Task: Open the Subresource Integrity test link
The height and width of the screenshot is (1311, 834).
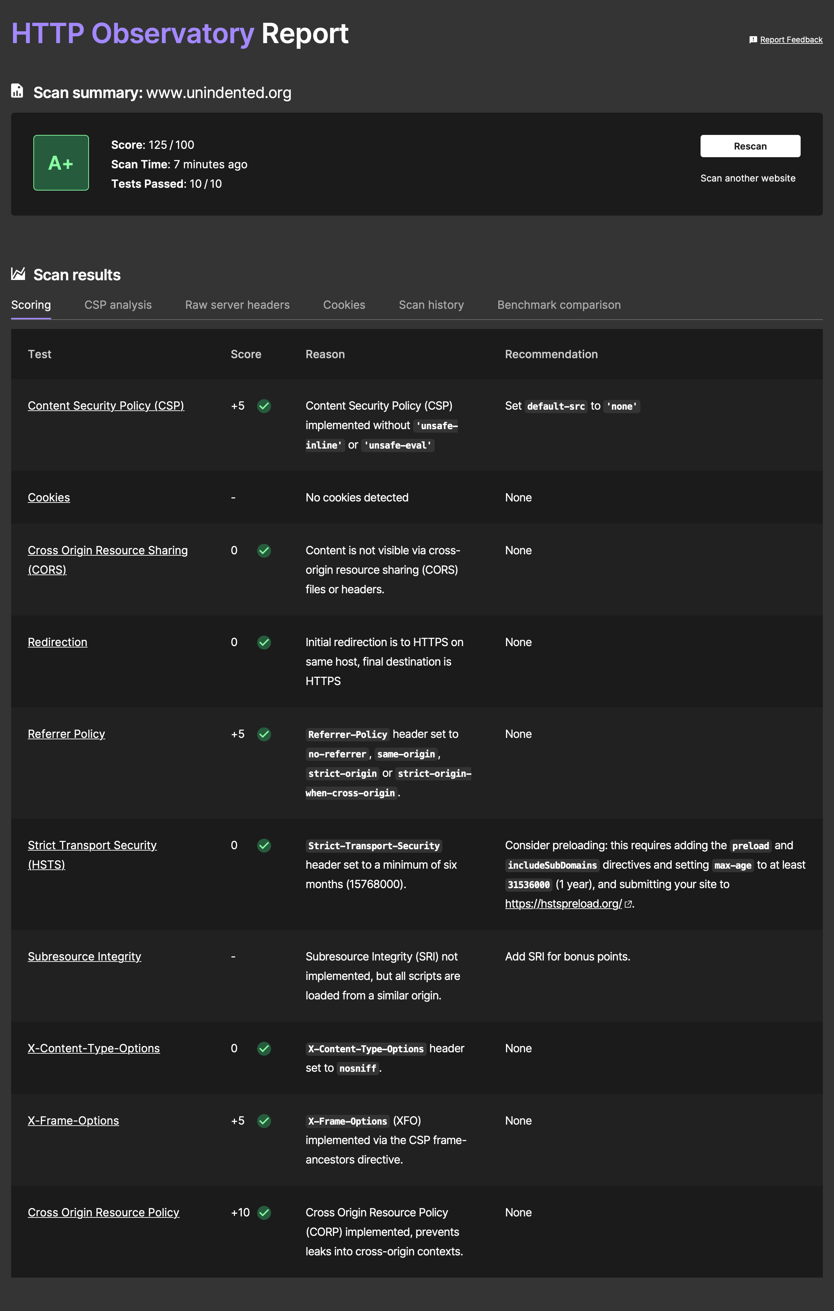Action: point(85,957)
